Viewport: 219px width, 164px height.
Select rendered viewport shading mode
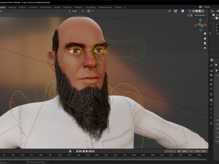click(203, 11)
